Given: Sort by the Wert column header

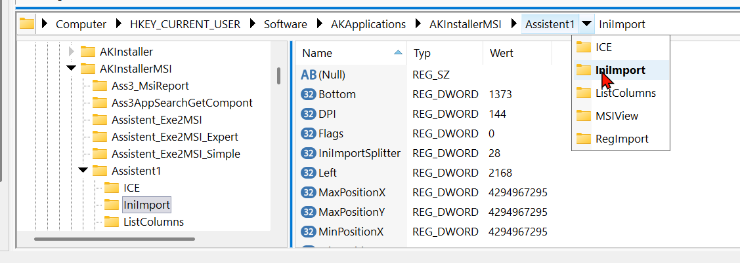Looking at the screenshot, I should coord(502,53).
